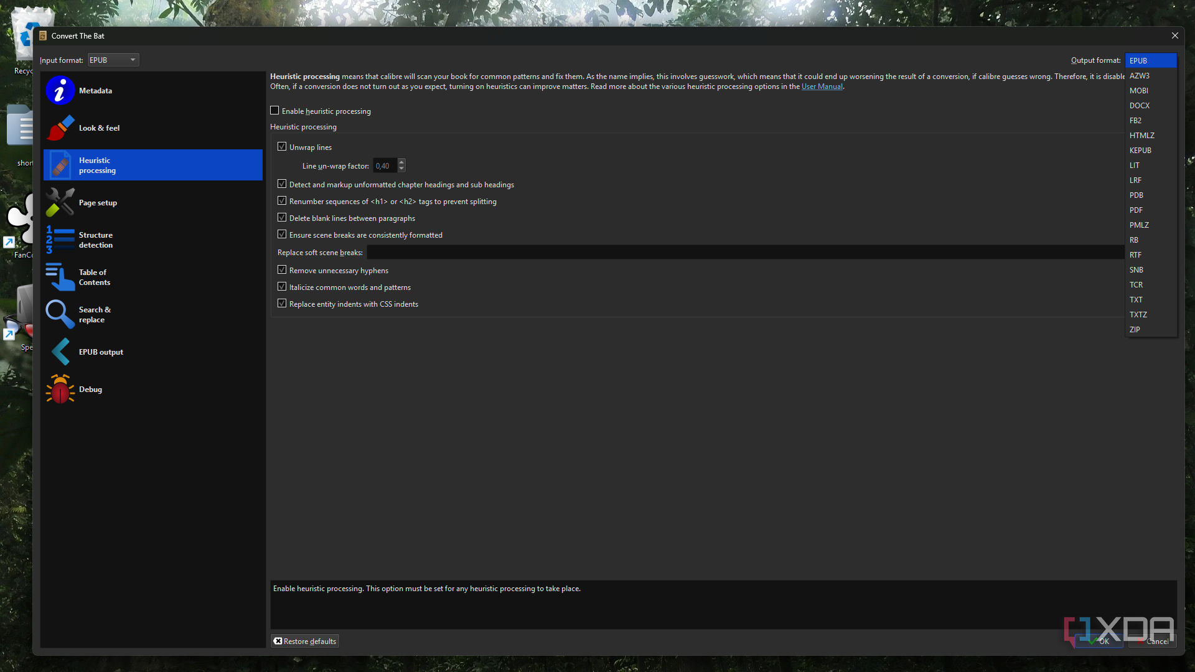
Task: Open the Debug bug icon
Action: point(60,390)
